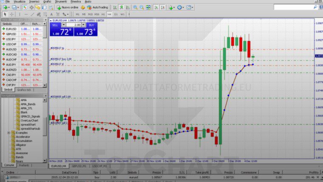Open the Visualizza menu
Image resolution: width=323 pixels, height=182 pixels.
[x=20, y=1]
